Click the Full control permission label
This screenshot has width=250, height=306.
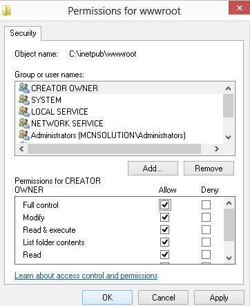[41, 205]
